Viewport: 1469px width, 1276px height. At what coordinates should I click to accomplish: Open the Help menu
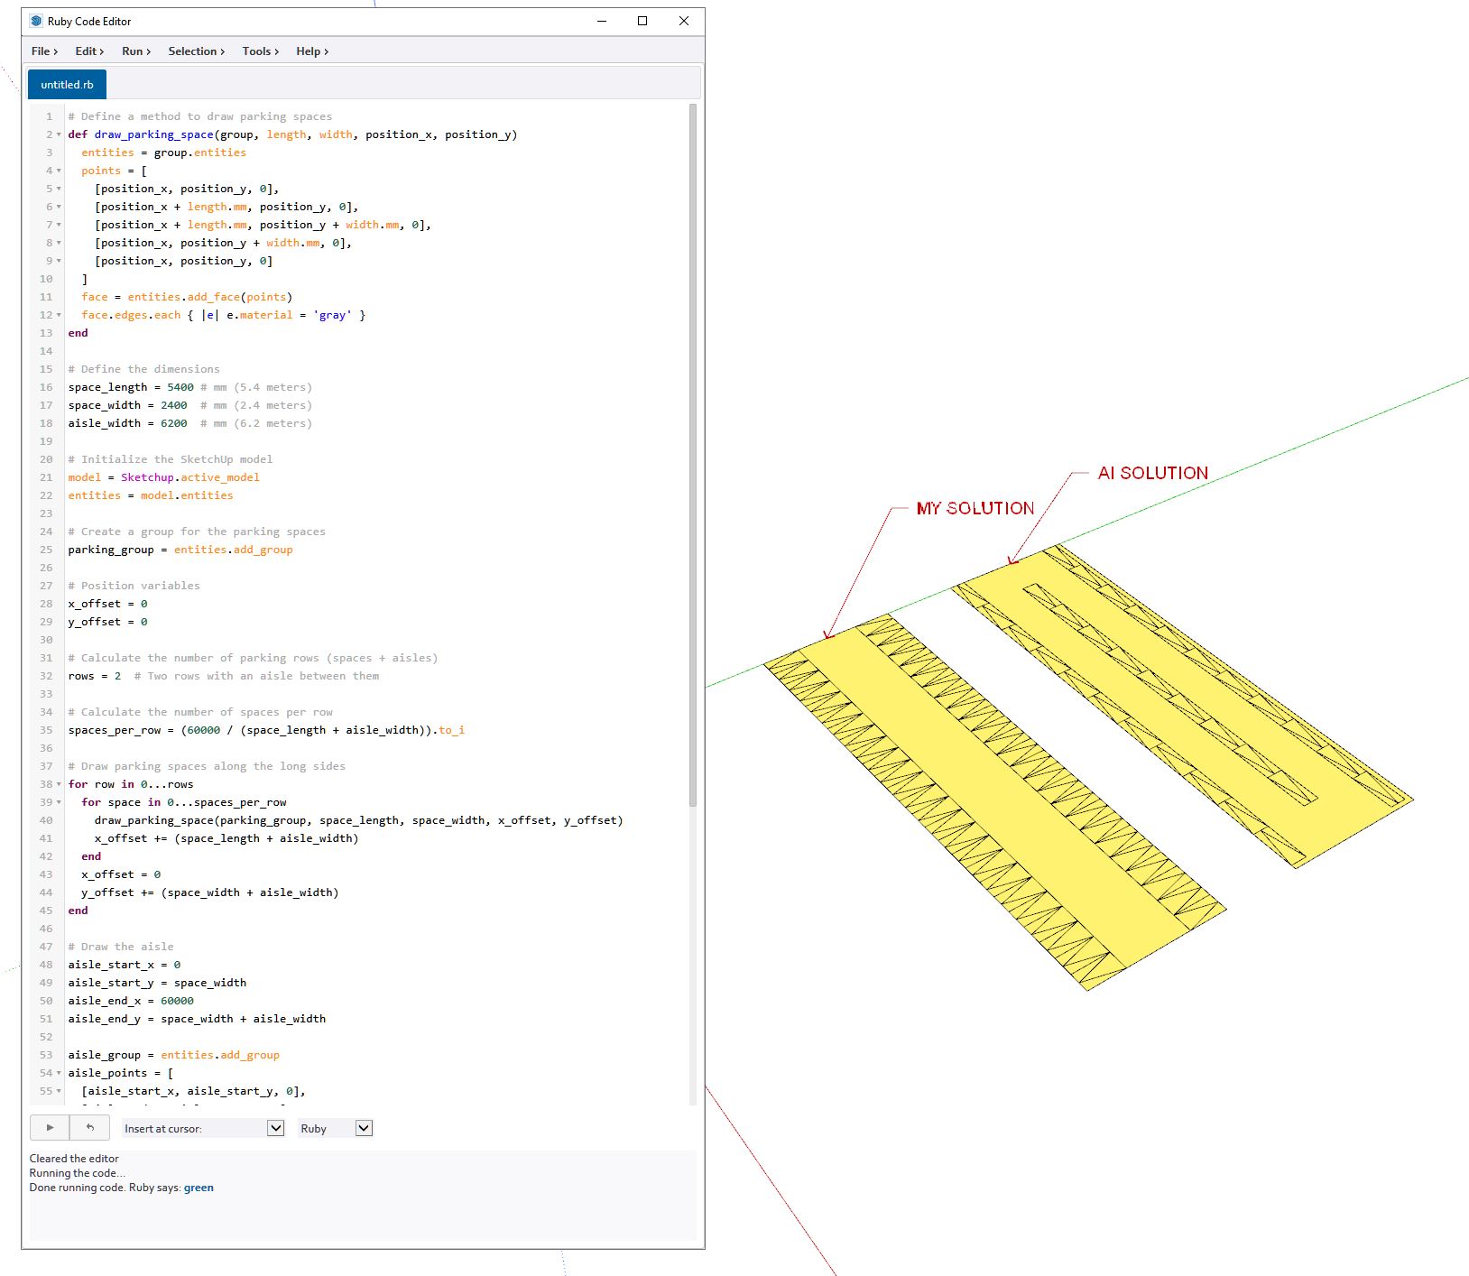point(312,51)
